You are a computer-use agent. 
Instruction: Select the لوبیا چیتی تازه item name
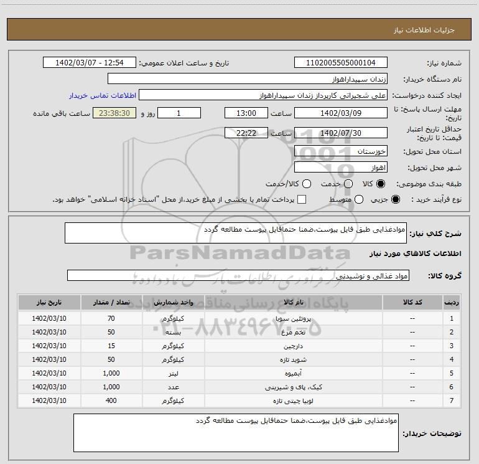pyautogui.click(x=293, y=400)
